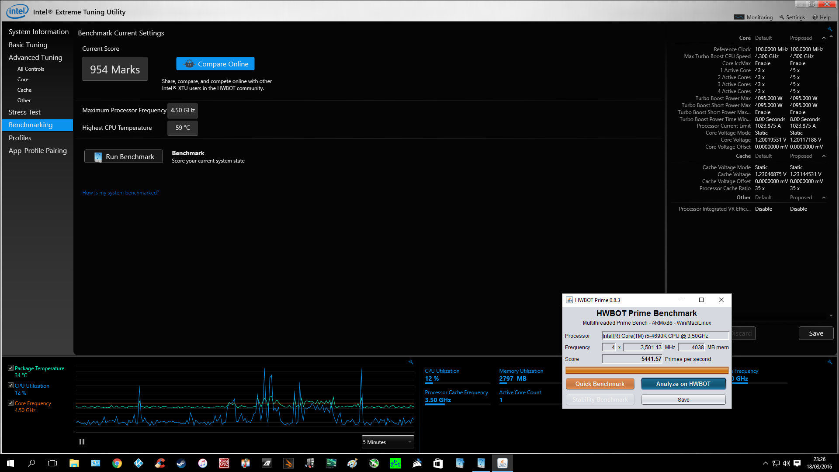Open Monitoring from top bar
The width and height of the screenshot is (839, 472).
point(753,17)
